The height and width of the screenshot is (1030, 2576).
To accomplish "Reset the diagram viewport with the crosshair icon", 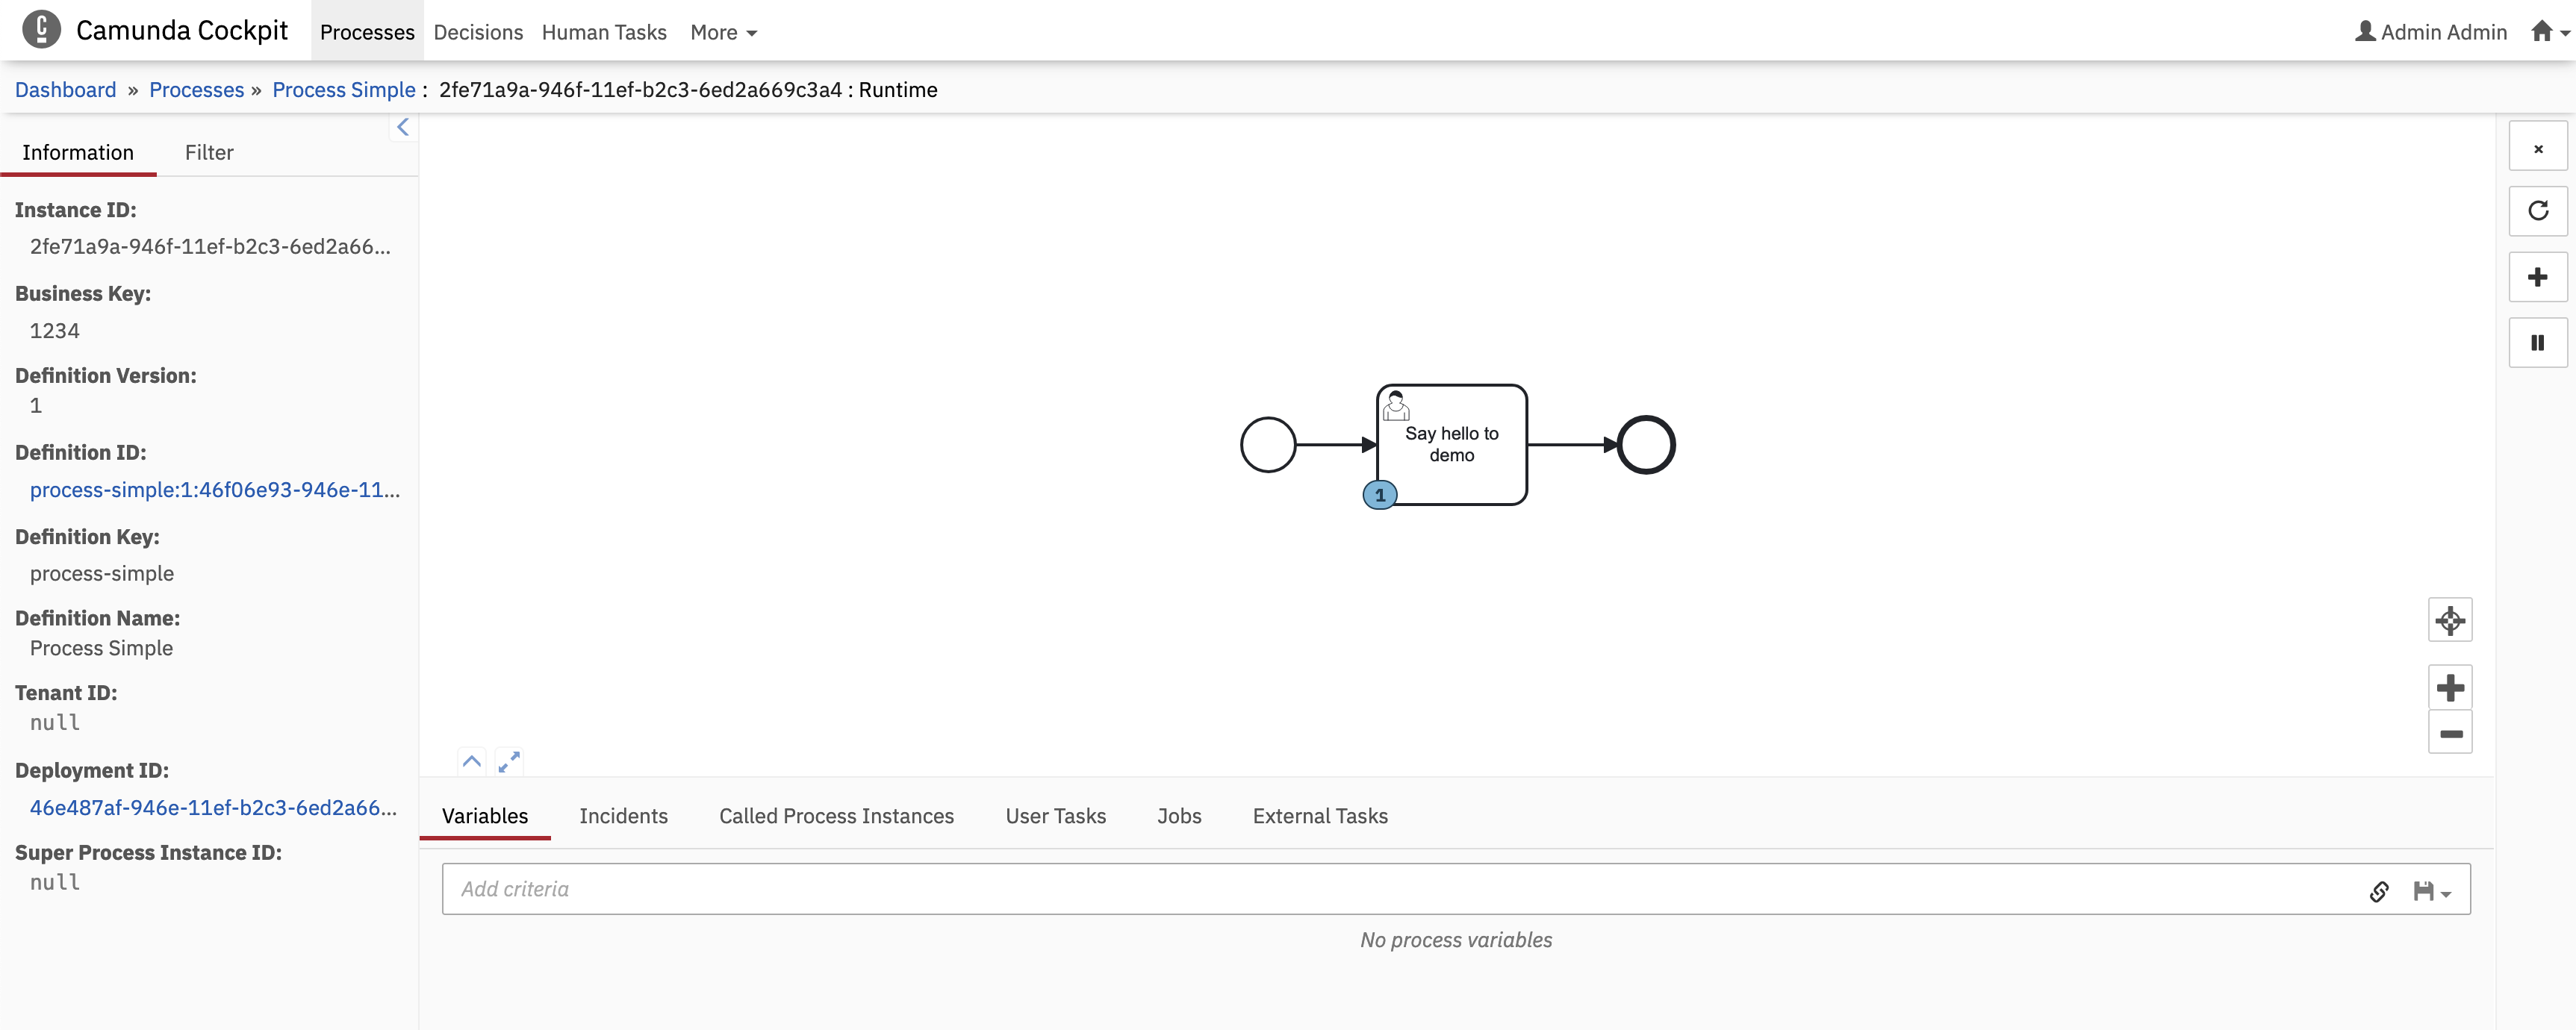I will click(2450, 620).
